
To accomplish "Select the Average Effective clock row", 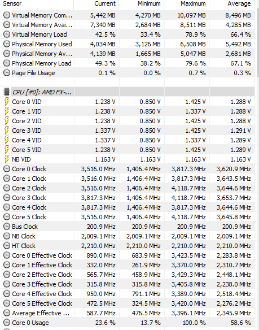I will pos(127,313).
